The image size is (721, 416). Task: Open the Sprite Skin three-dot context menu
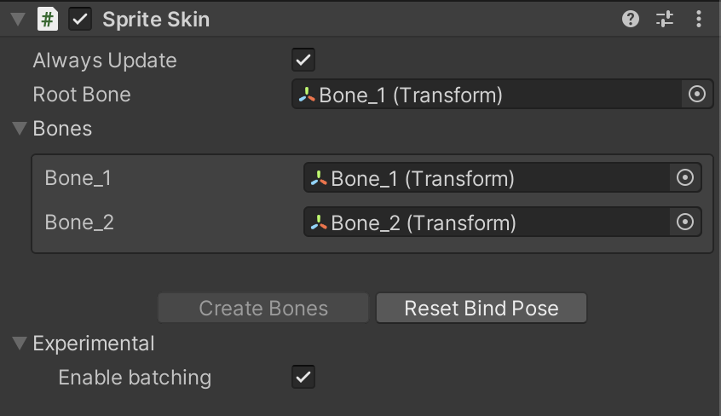point(700,19)
